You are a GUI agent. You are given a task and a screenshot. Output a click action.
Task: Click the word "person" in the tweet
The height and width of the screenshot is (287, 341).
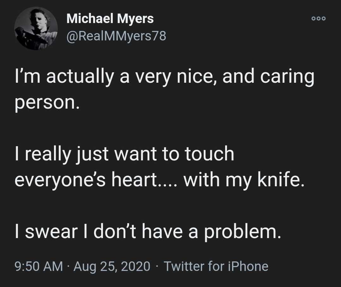44,104
